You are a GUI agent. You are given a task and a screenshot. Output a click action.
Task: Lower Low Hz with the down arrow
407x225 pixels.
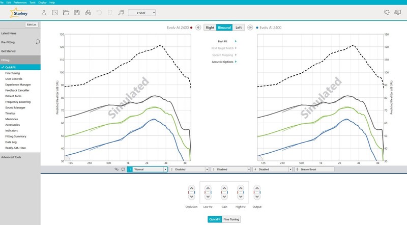tap(208, 196)
